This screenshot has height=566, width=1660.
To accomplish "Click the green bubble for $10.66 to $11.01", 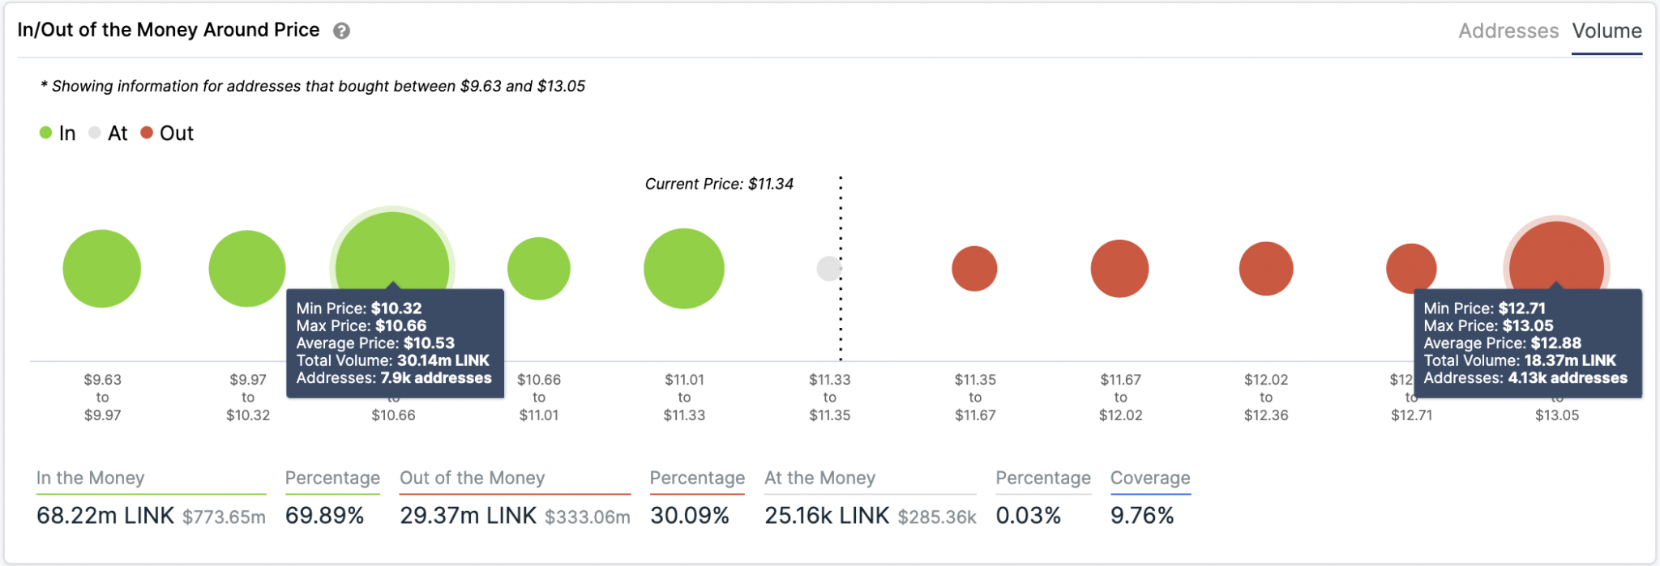I will click(x=539, y=269).
